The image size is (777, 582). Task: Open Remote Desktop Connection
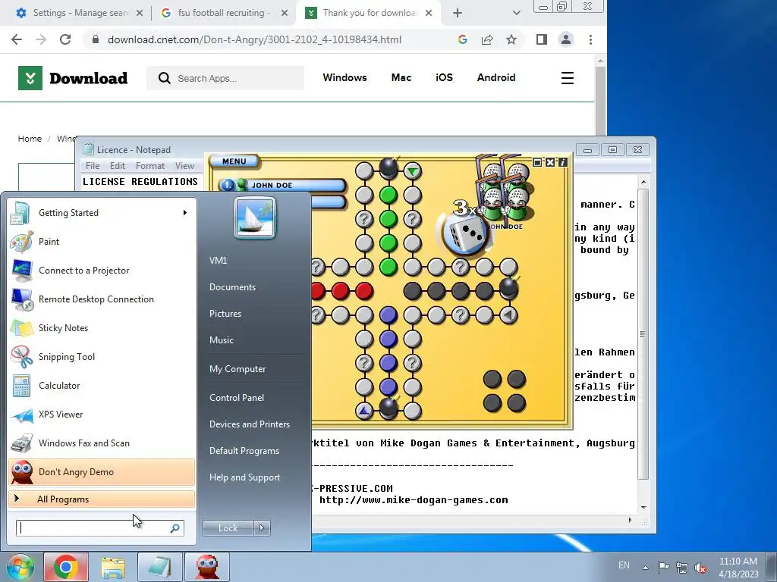[x=101, y=299]
